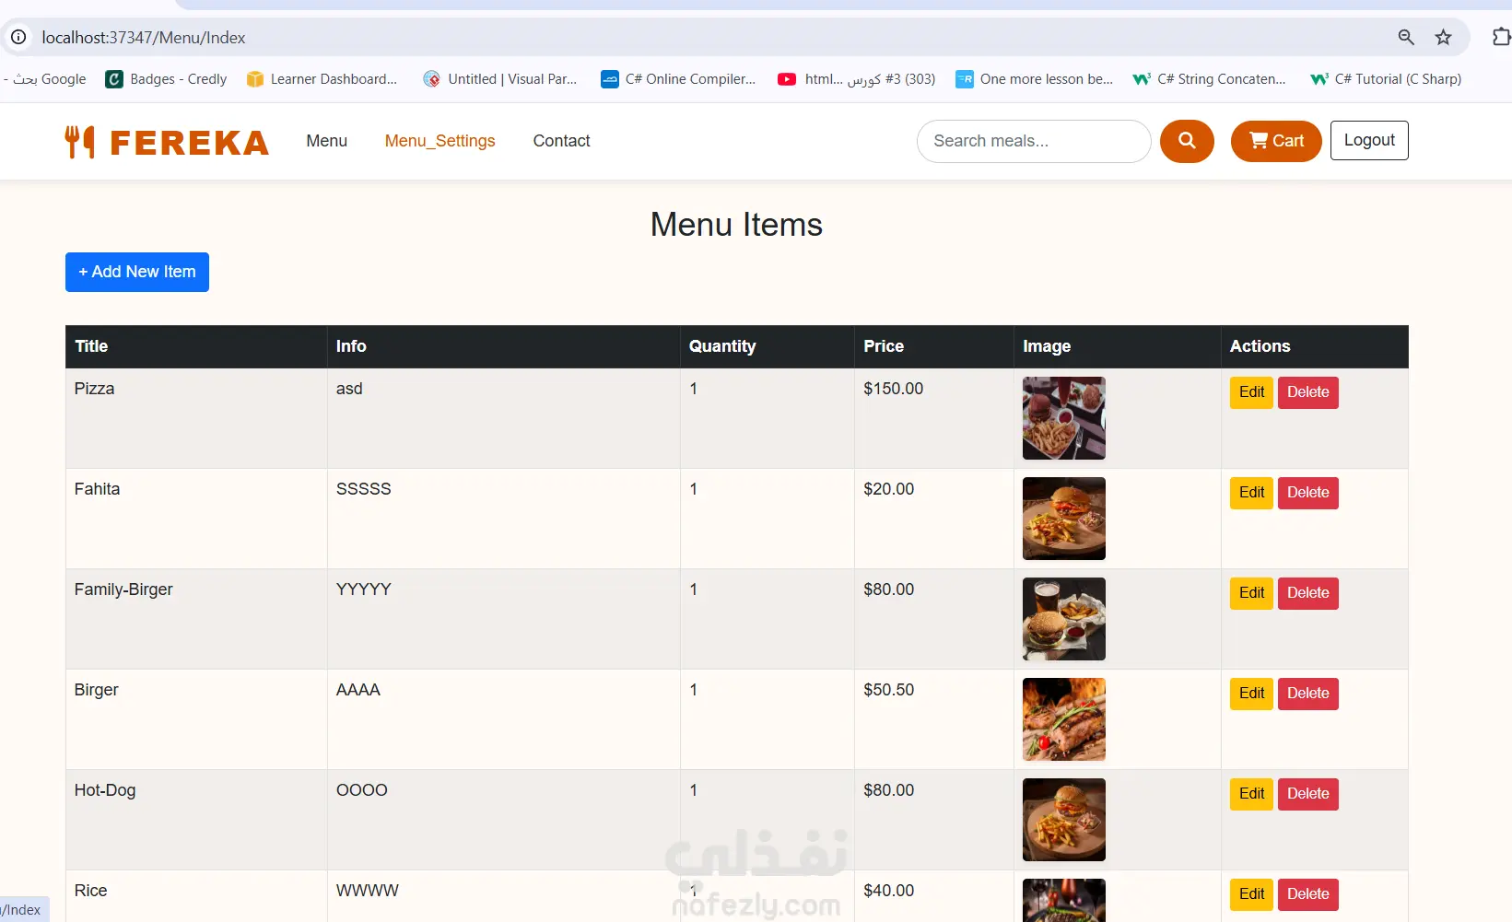Go to the Menu nav link

pyautogui.click(x=327, y=141)
